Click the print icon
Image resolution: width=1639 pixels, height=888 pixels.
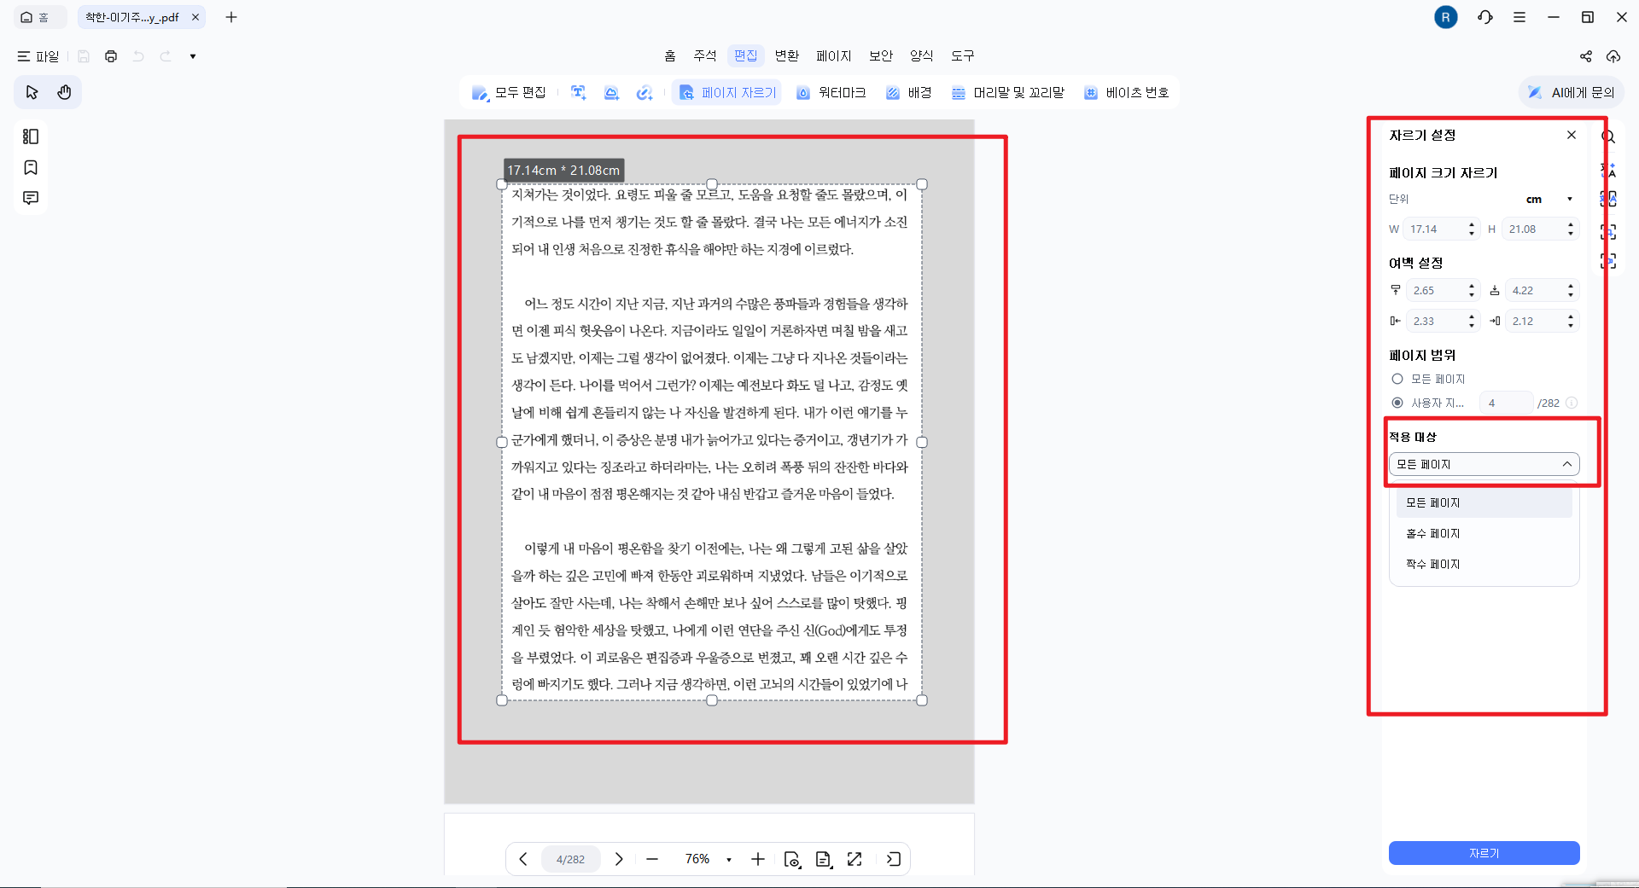pyautogui.click(x=111, y=56)
